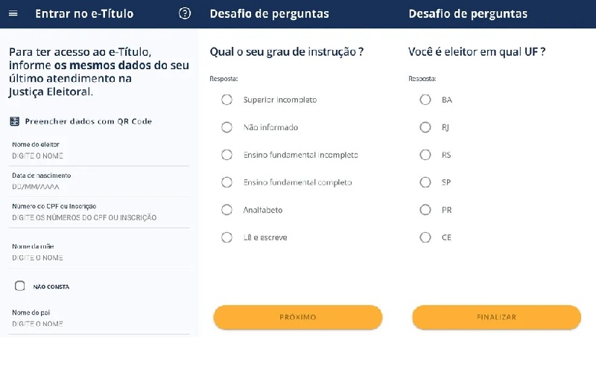Select the Nome da mãe field

click(100, 257)
